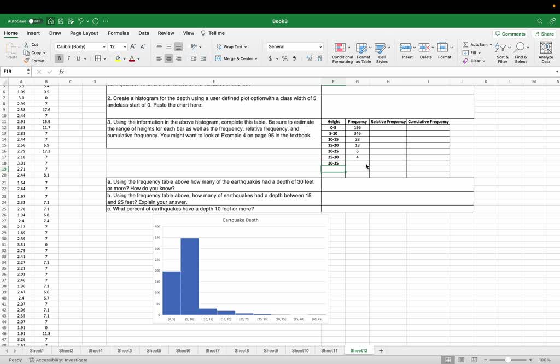
Task: Open the number format dropdown showing General
Action: (x=294, y=46)
